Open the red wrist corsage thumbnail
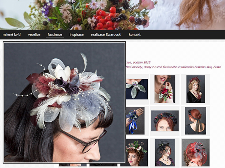The width and height of the screenshot is (225, 168). pos(165,89)
